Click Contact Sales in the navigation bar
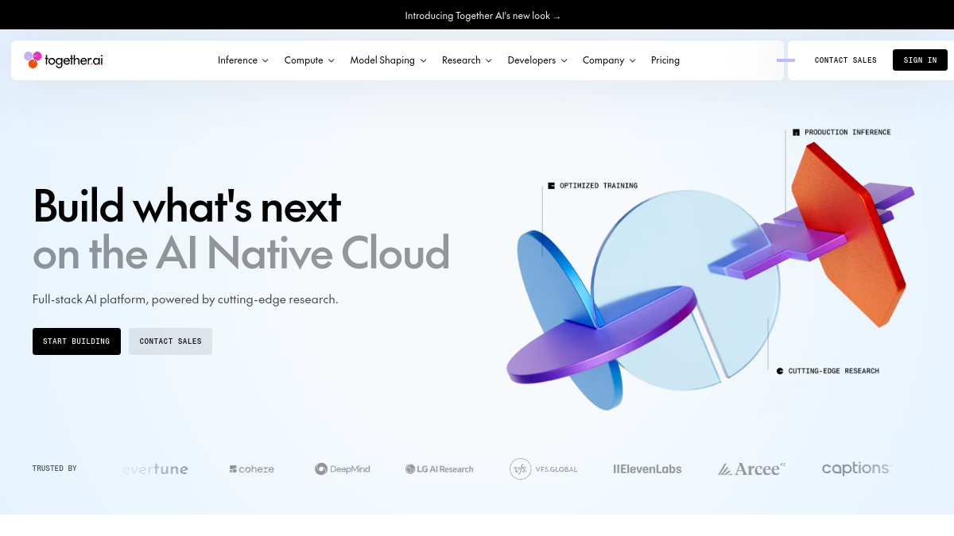Viewport: 954px width, 536px height. [x=846, y=60]
